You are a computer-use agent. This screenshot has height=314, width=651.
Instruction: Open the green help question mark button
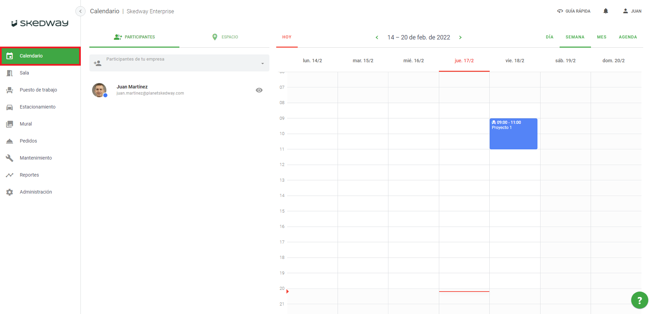639,300
